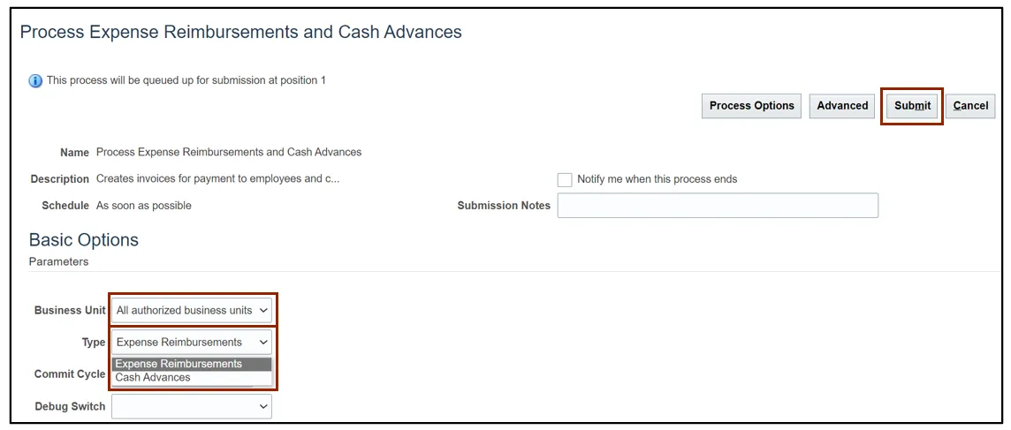Click the queued submission position message

point(186,80)
